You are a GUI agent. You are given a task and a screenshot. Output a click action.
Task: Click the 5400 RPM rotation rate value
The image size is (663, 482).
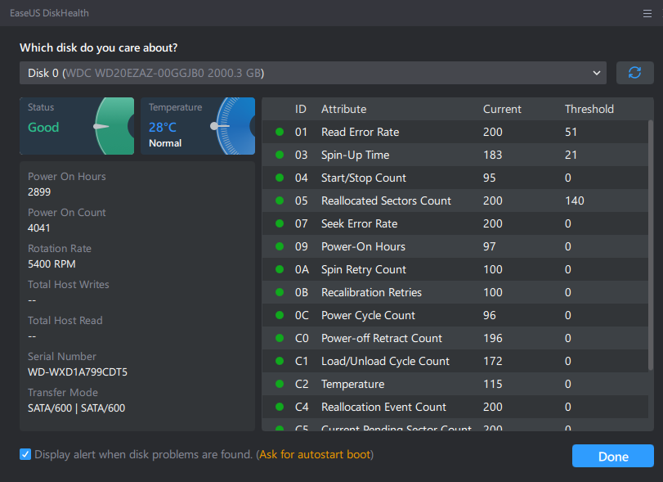pos(52,264)
